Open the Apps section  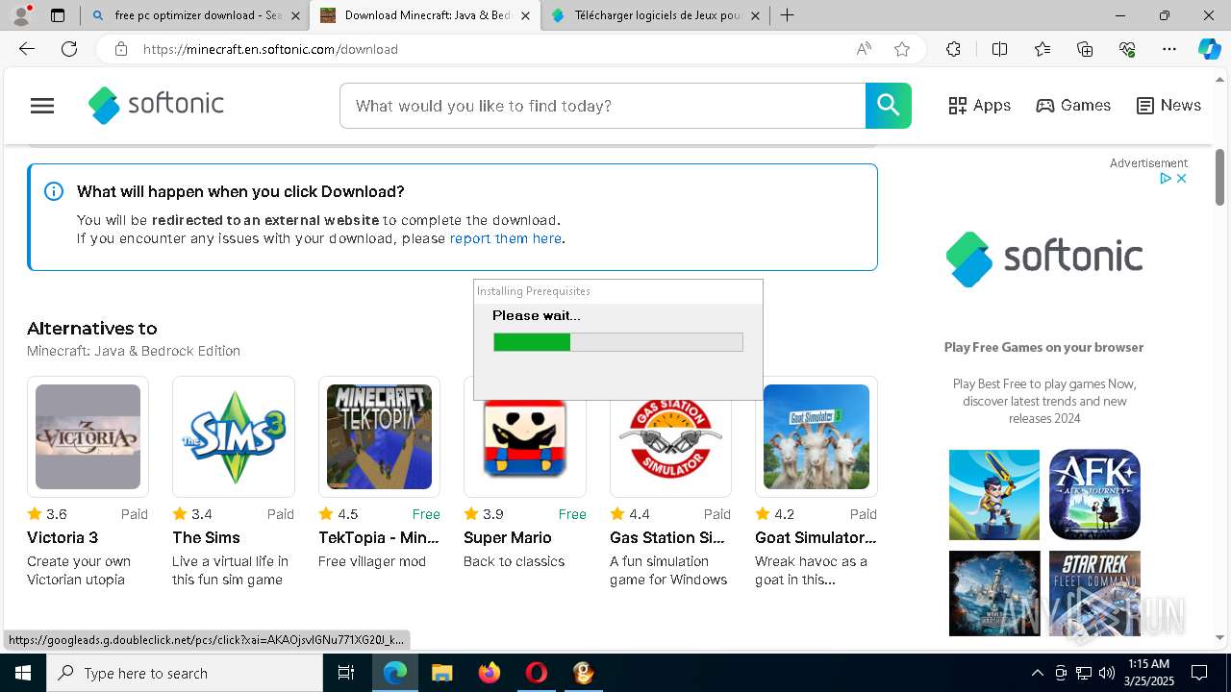(x=979, y=106)
